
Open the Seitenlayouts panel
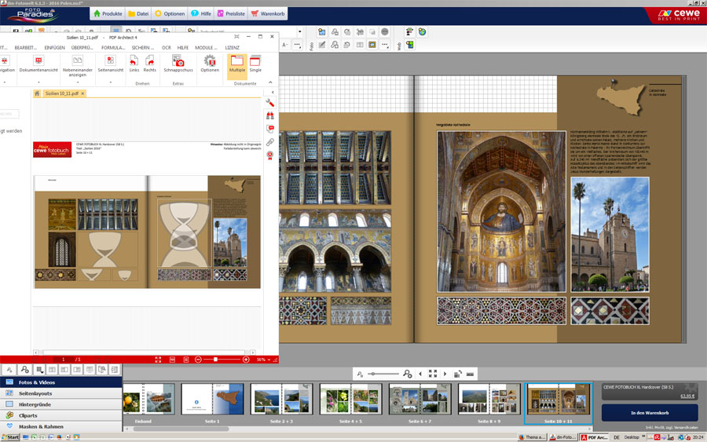pos(35,393)
